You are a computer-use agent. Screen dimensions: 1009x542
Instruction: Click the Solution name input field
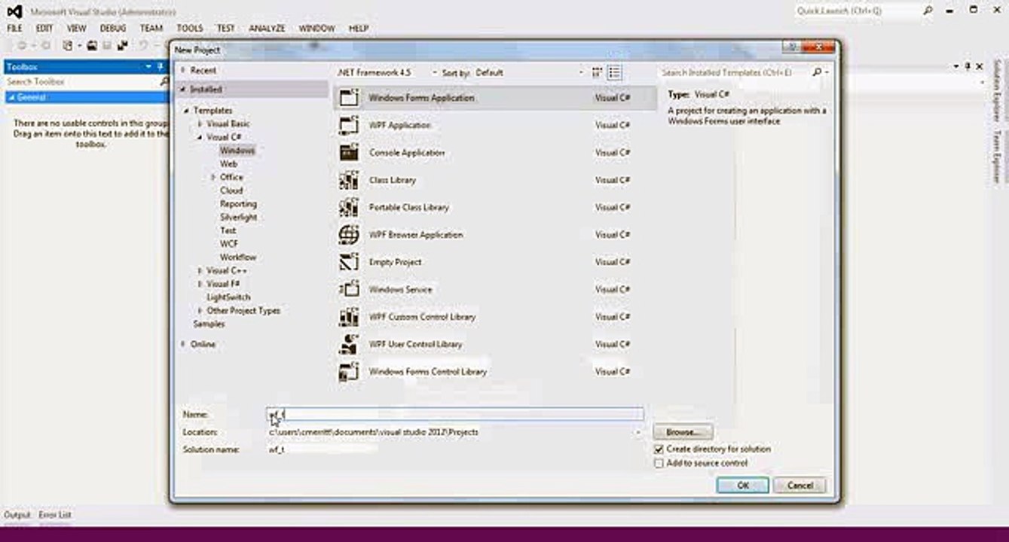(x=455, y=449)
